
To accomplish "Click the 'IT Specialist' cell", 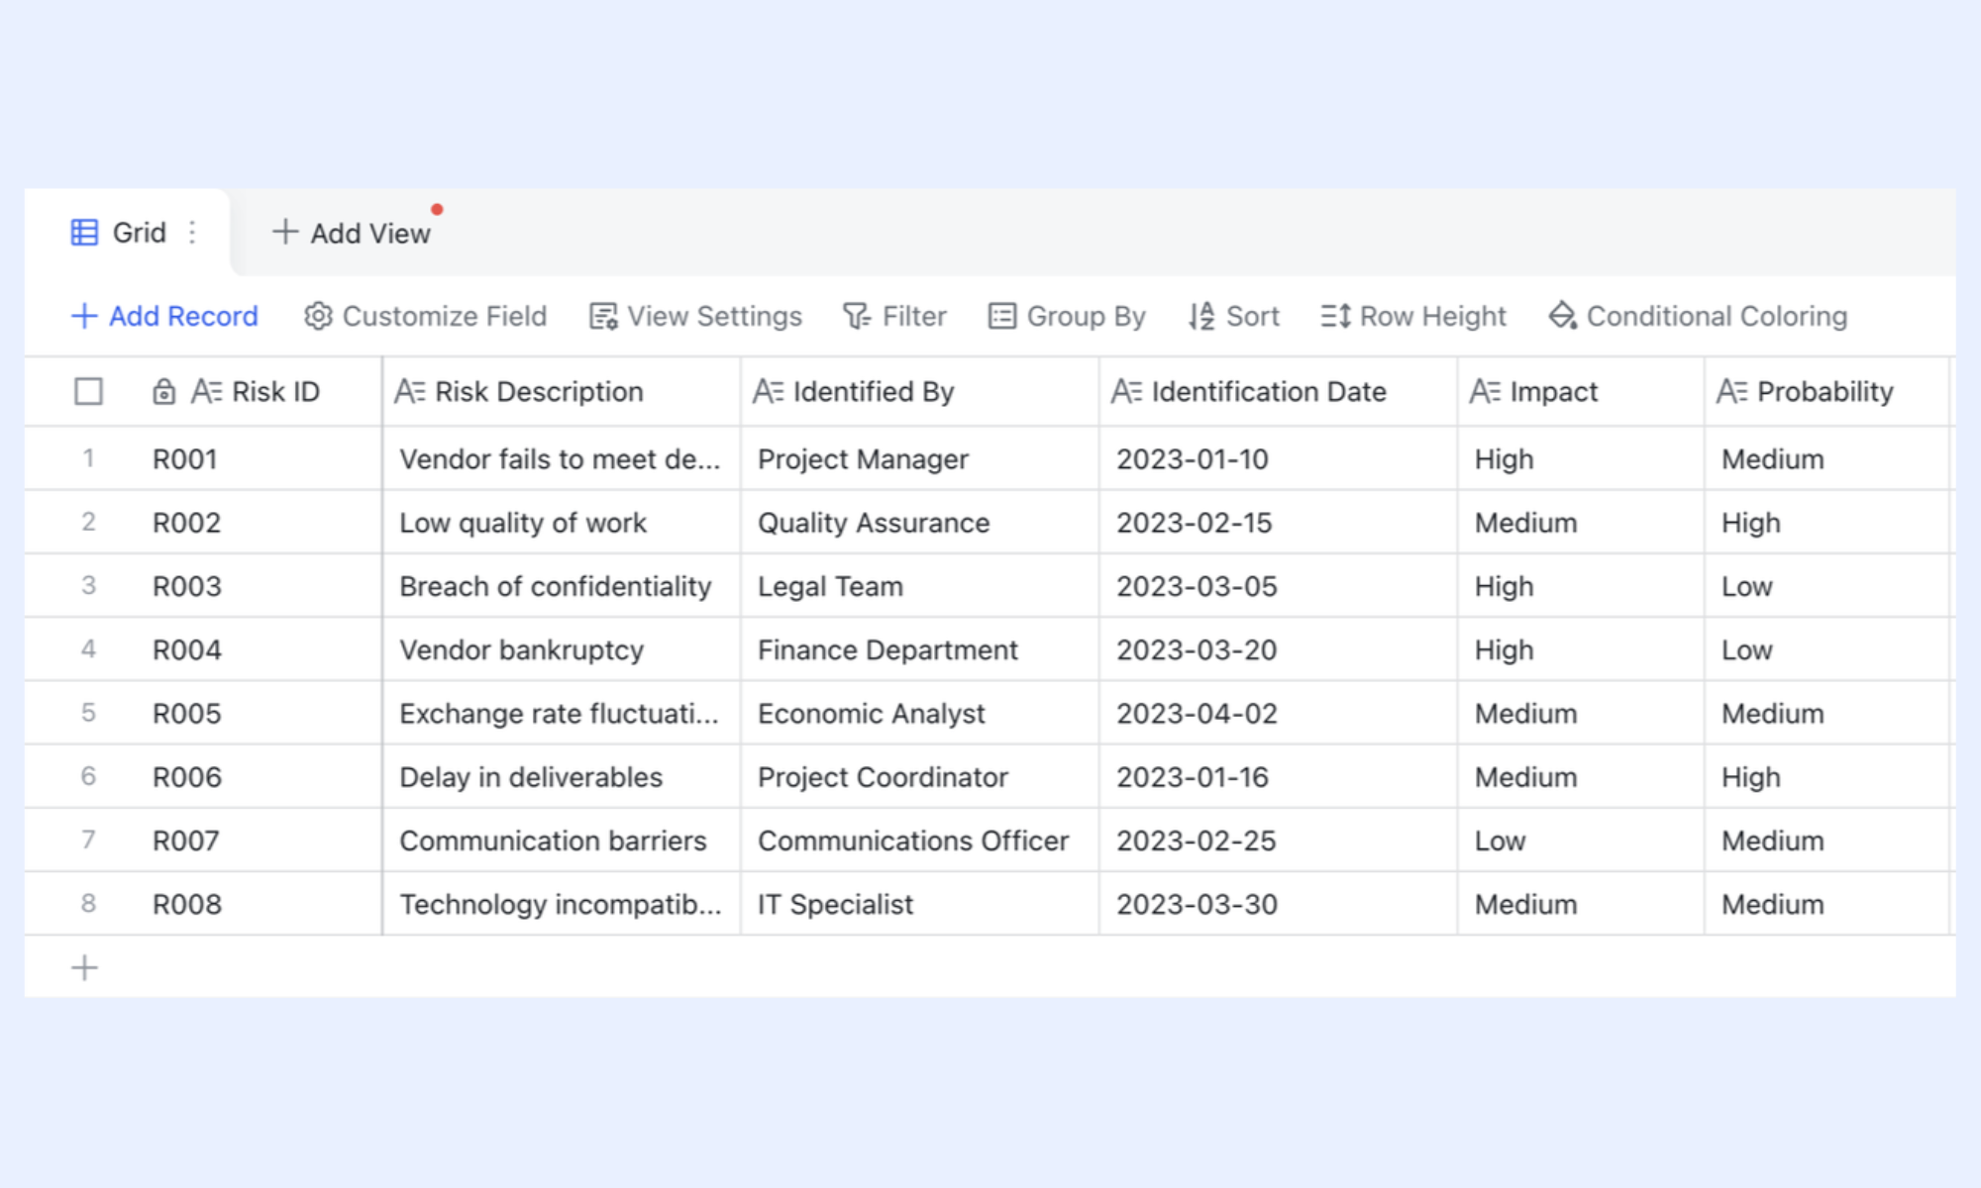I will pyautogui.click(x=920, y=904).
